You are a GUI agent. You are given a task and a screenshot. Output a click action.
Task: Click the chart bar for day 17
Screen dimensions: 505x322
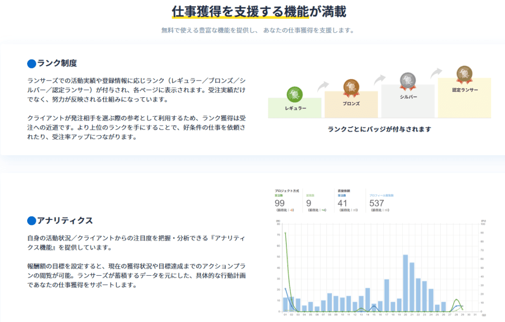point(387,295)
